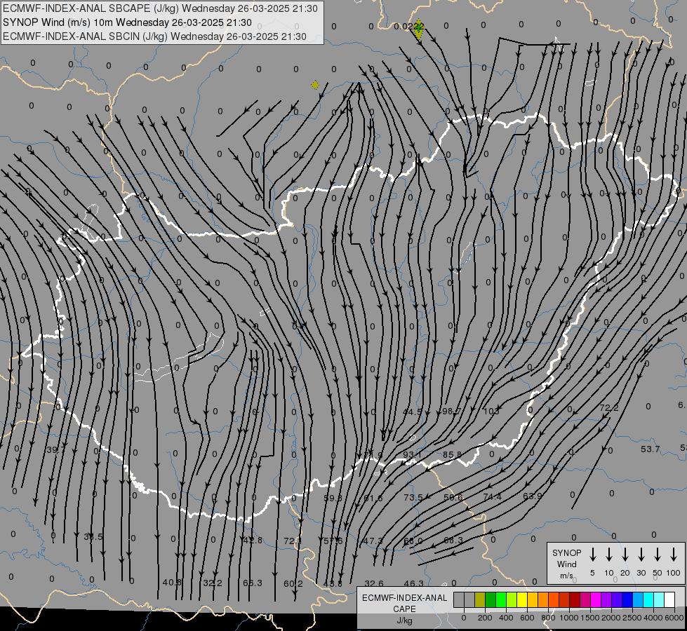Click the 10 m/s wind arrow in legend
The height and width of the screenshot is (631, 687).
tap(609, 555)
